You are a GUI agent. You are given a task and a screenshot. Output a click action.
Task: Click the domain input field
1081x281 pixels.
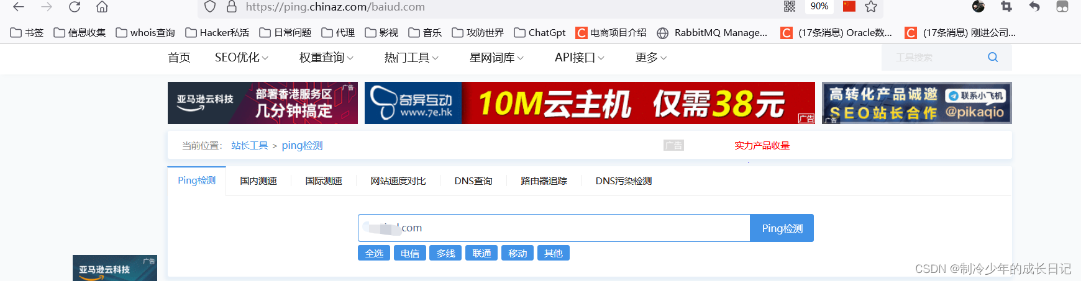coord(554,228)
